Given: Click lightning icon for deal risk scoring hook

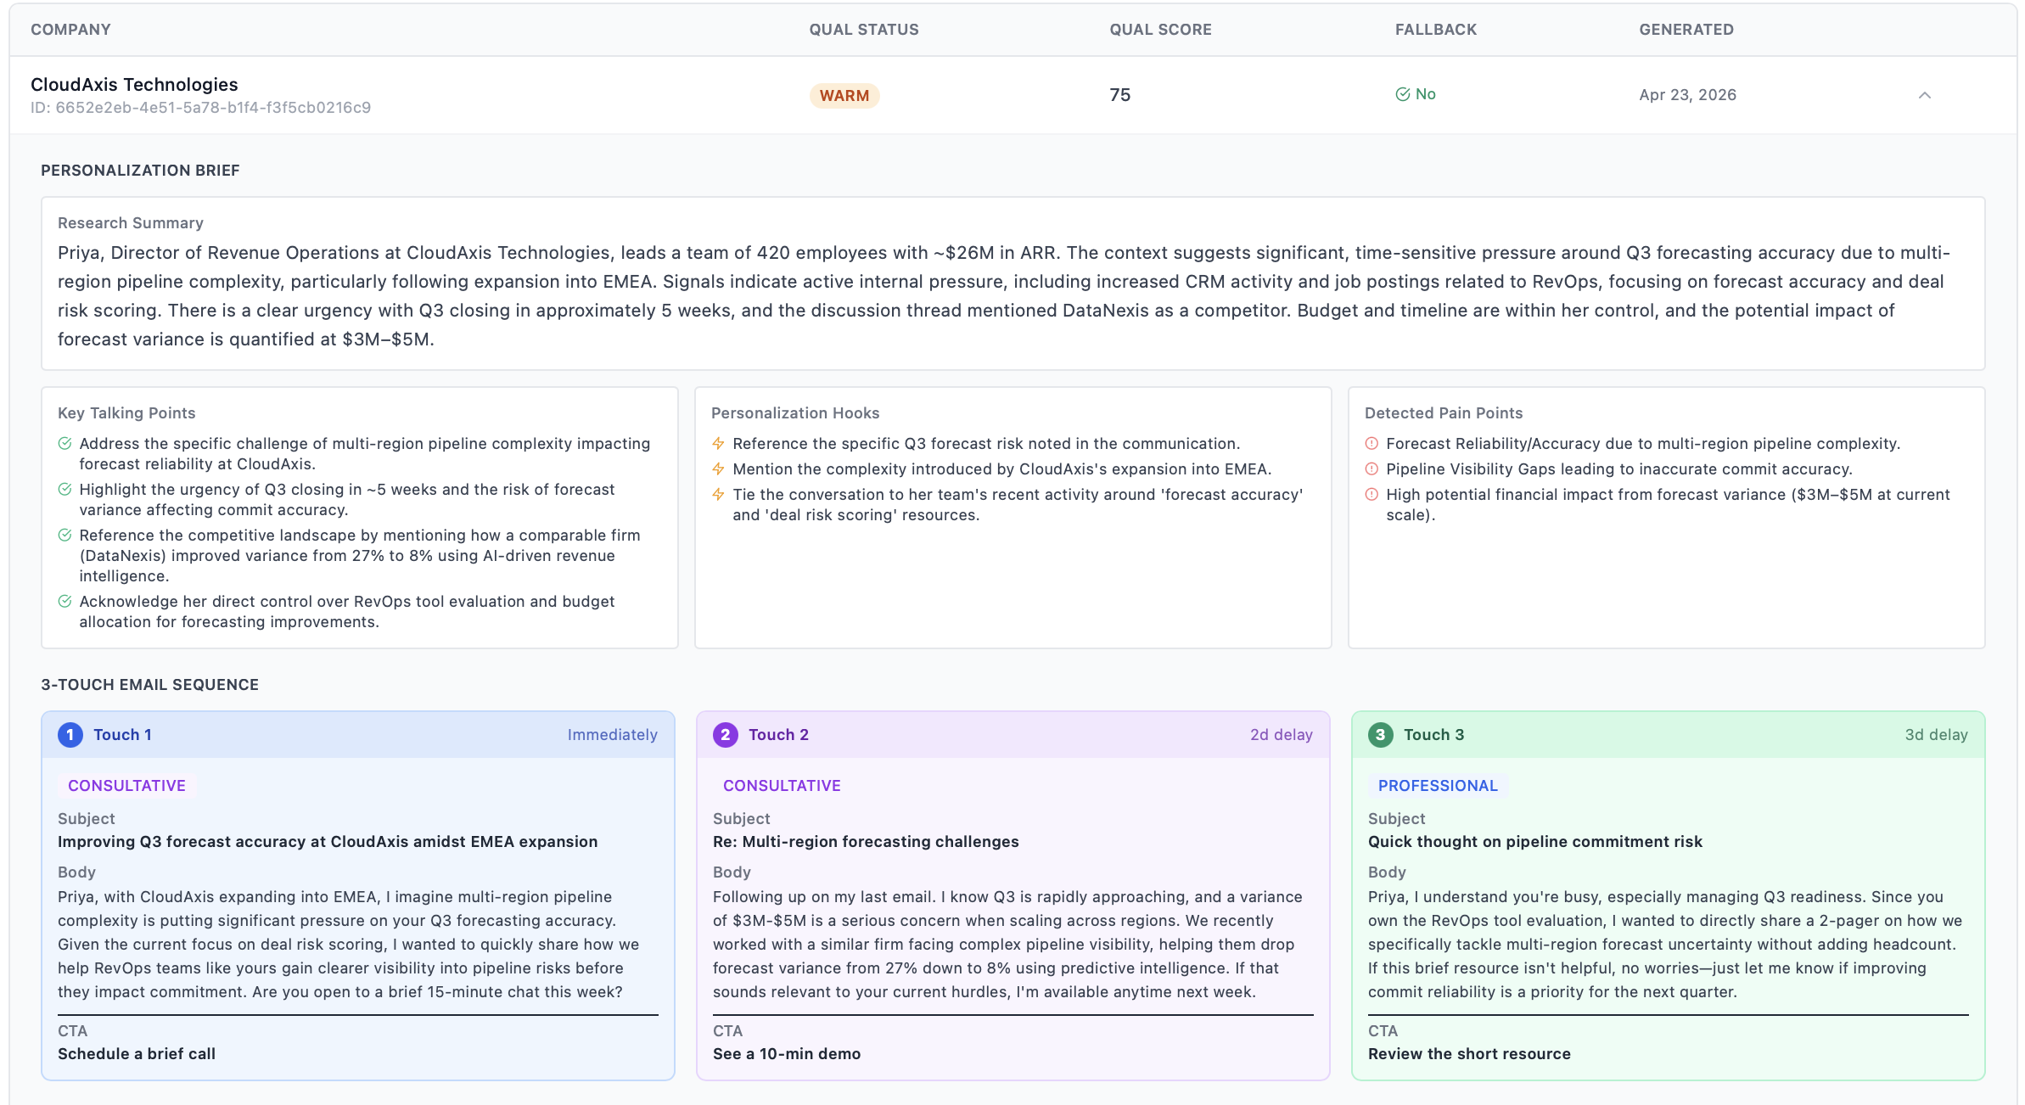Looking at the screenshot, I should [718, 495].
